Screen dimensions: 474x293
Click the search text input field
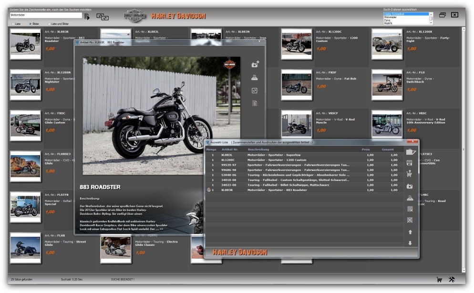tap(45, 15)
